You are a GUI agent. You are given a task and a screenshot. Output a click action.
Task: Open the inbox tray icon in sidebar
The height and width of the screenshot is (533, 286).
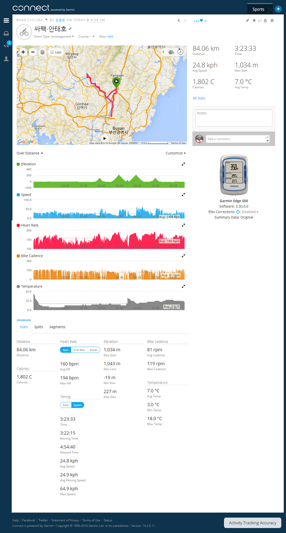(x=6, y=33)
